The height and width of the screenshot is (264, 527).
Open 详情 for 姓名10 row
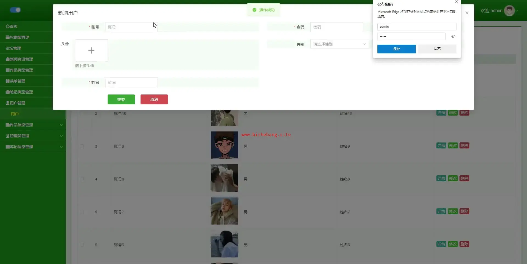[x=441, y=113]
